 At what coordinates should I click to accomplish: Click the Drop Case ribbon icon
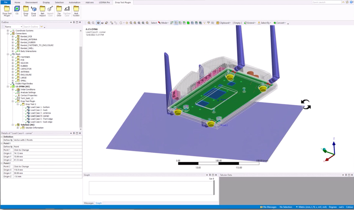(34, 10)
